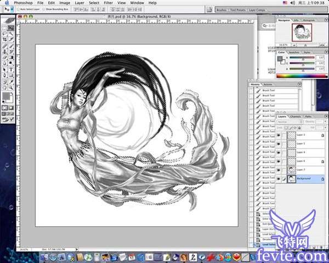329x263 pixels.
Task: Switch to Quick Mask mode in toolbox
Action: click(x=11, y=108)
